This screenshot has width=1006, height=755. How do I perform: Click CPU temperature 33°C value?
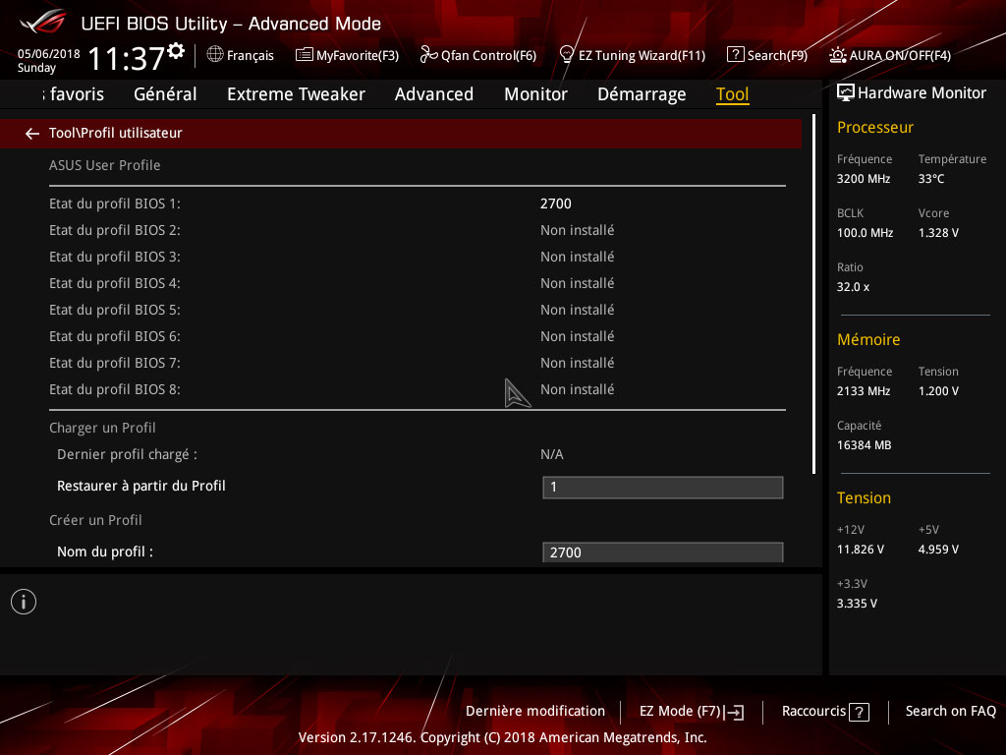(x=931, y=179)
